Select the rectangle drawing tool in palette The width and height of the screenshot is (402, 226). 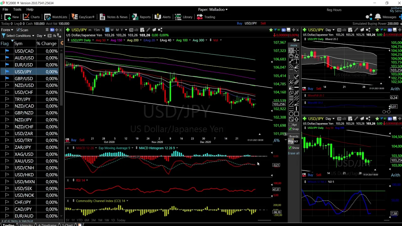296,114
